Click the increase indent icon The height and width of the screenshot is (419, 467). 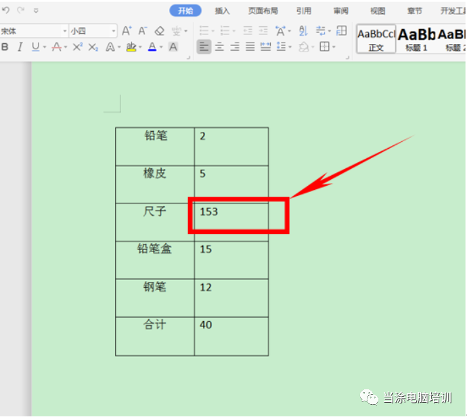coord(263,30)
